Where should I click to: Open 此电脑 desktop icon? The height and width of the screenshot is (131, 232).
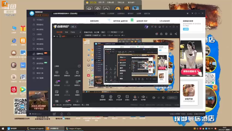coord(14,29)
